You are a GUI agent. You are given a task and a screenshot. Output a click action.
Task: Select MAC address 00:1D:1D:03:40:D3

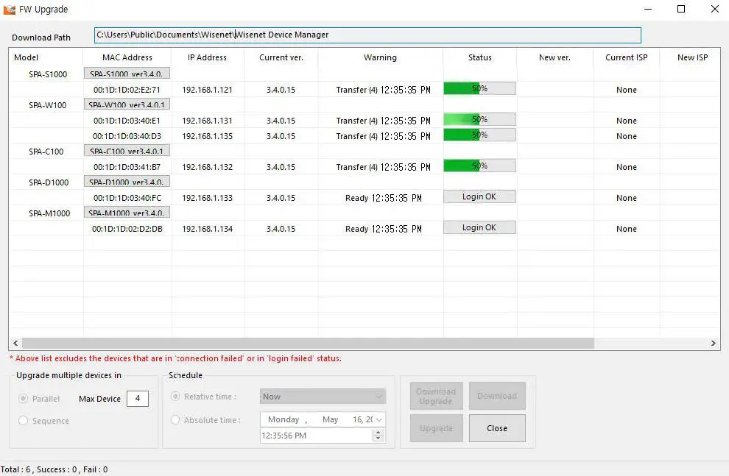coord(127,136)
